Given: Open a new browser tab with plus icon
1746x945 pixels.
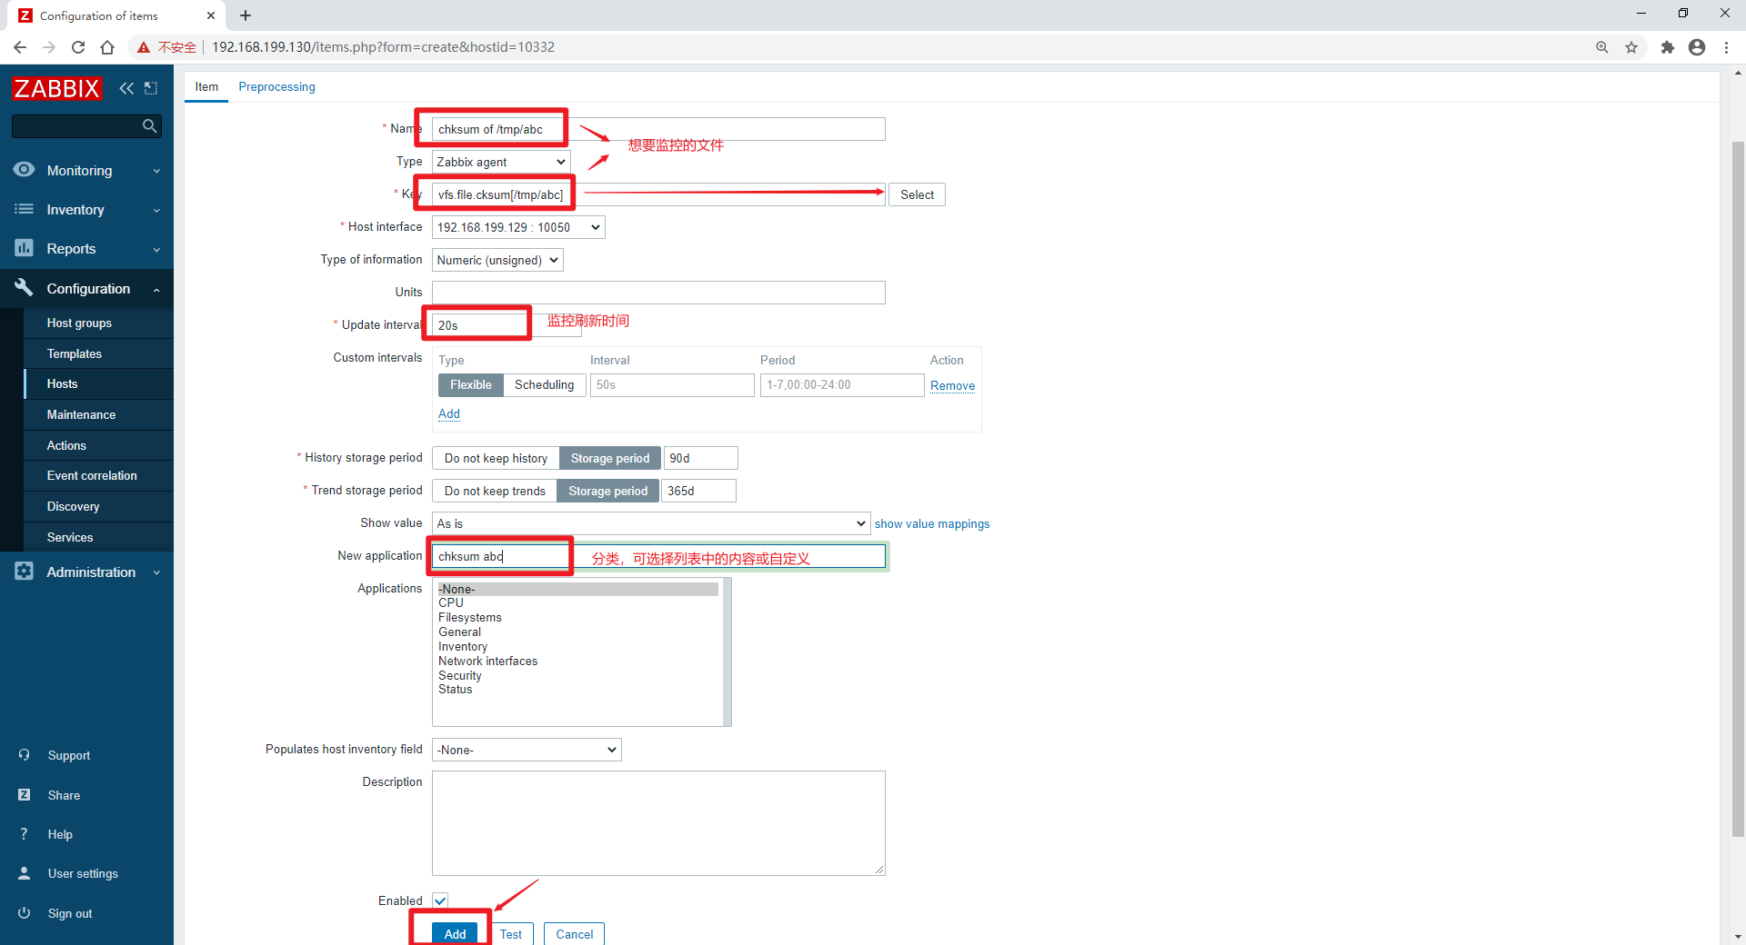Looking at the screenshot, I should [x=246, y=15].
